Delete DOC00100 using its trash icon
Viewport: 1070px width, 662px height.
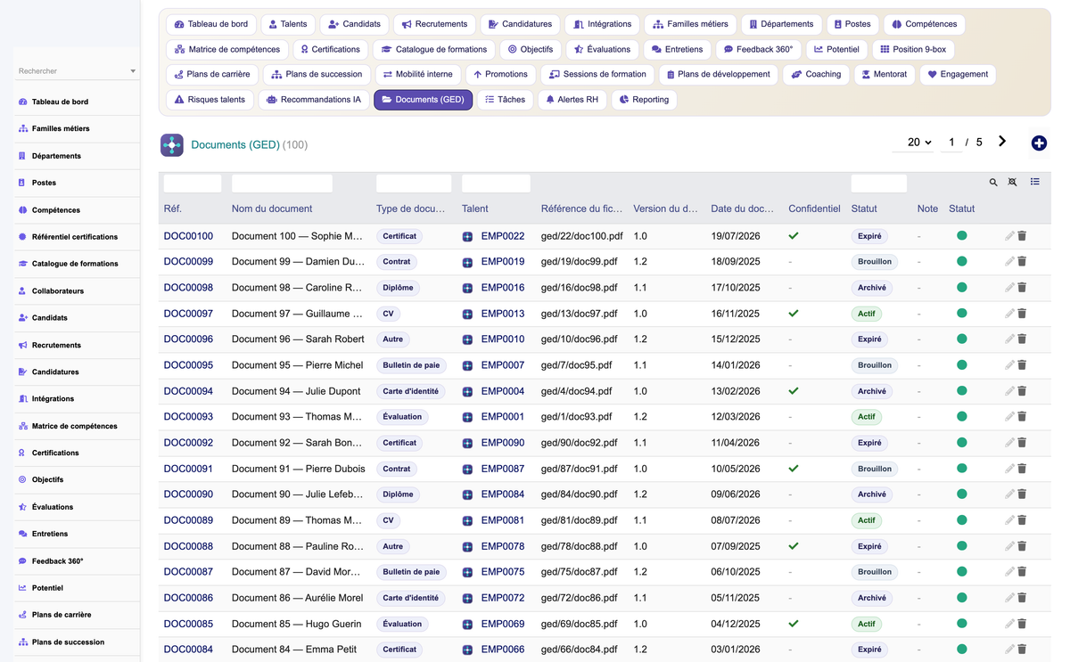coord(1023,236)
